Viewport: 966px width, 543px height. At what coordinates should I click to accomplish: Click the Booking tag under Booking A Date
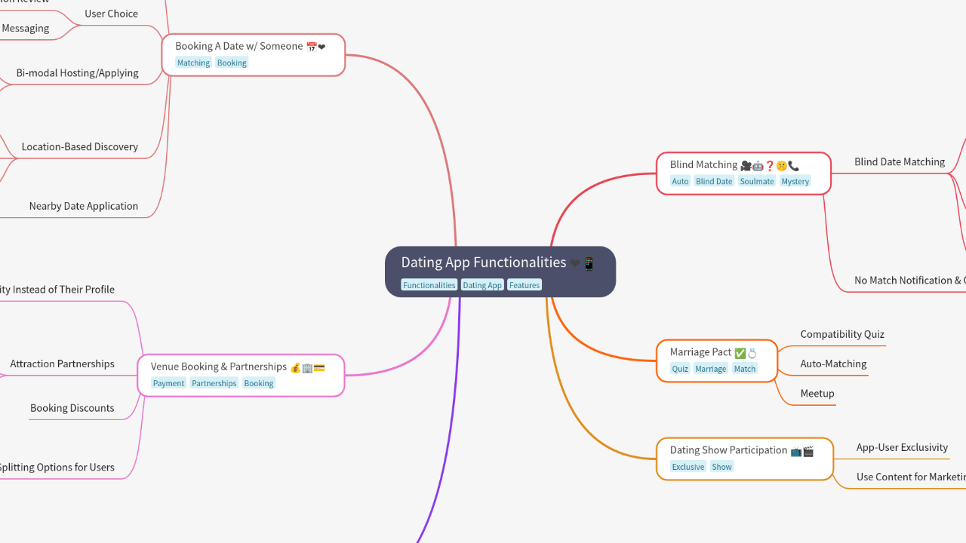coord(232,63)
